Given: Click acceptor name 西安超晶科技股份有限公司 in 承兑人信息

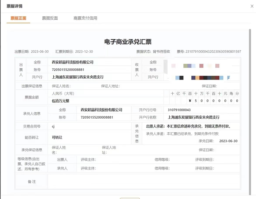Looking at the screenshot, I should (102, 110).
